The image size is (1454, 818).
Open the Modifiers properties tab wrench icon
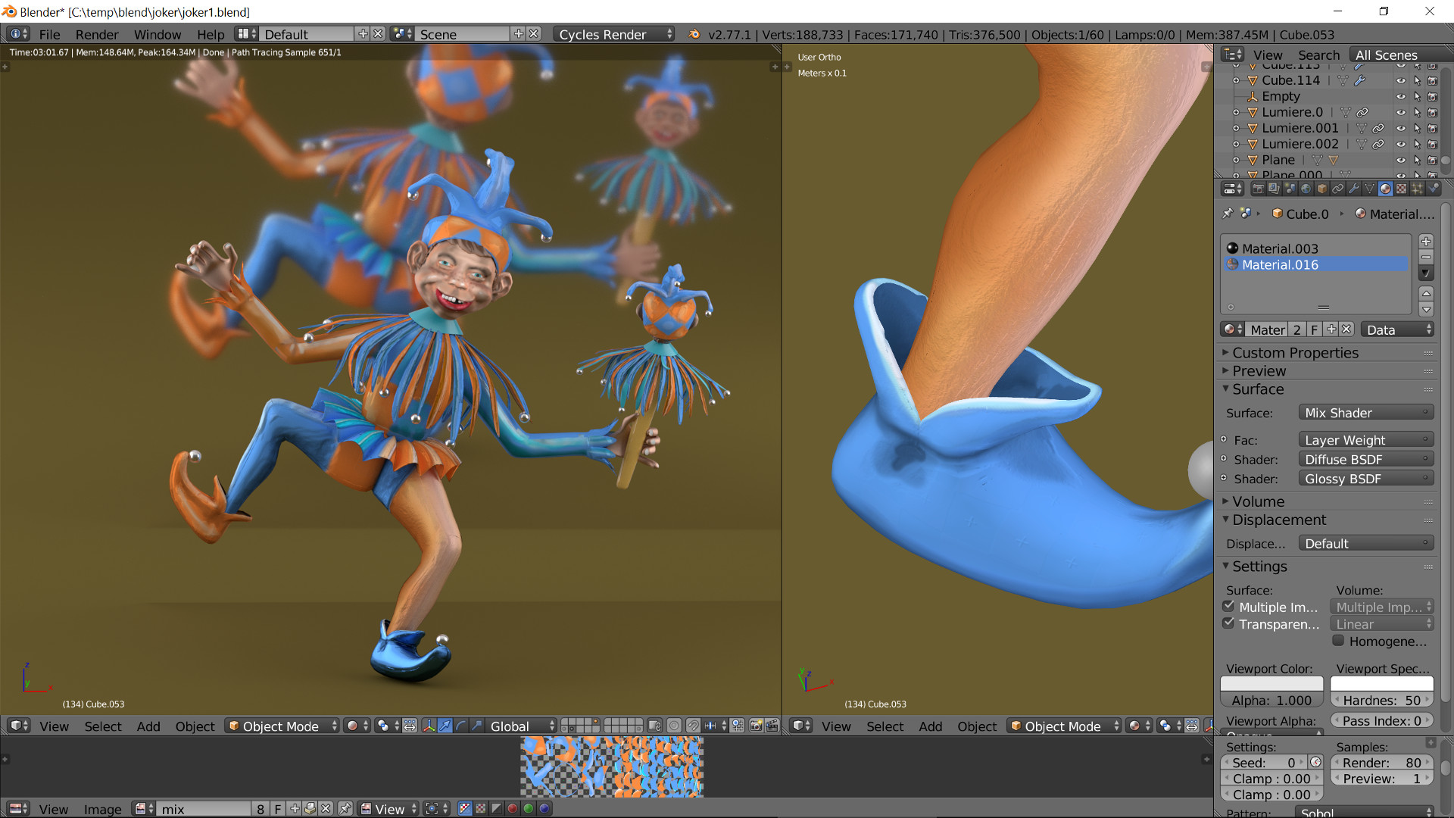click(x=1354, y=189)
